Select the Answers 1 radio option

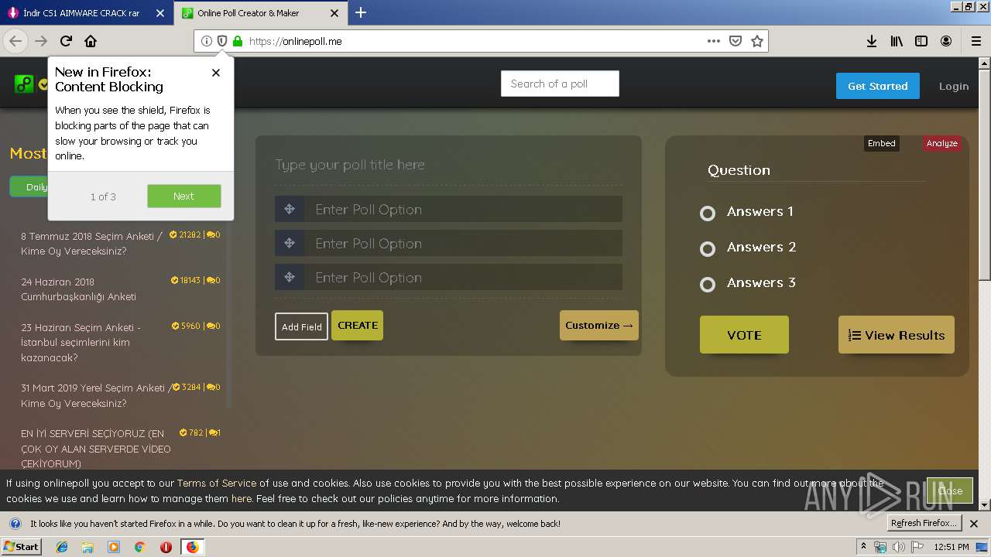pyautogui.click(x=707, y=214)
